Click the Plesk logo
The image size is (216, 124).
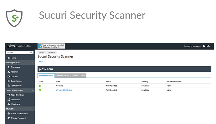click(x=12, y=46)
